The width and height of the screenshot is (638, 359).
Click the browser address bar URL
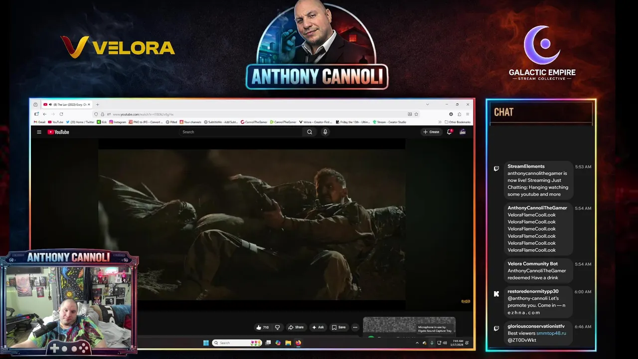click(144, 115)
